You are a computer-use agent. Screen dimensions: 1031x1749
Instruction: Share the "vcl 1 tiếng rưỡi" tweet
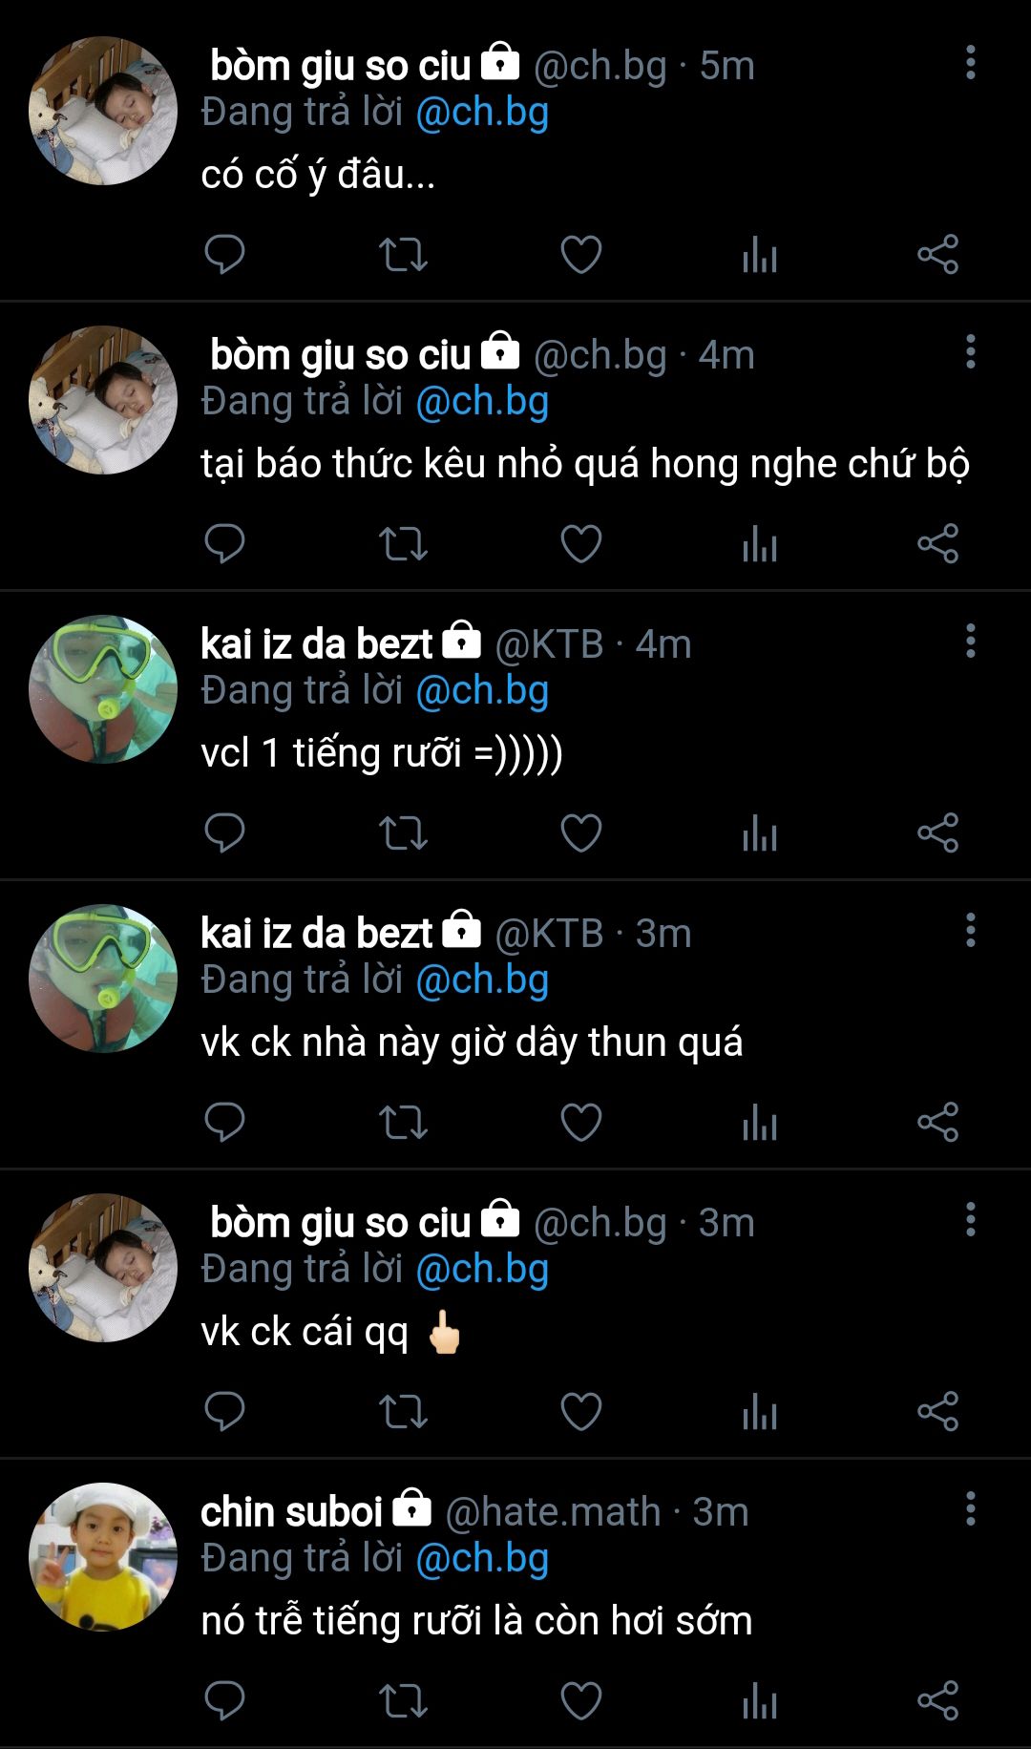pyautogui.click(x=937, y=832)
